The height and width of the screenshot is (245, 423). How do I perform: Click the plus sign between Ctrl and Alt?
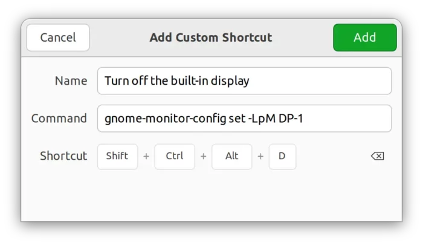pos(204,157)
